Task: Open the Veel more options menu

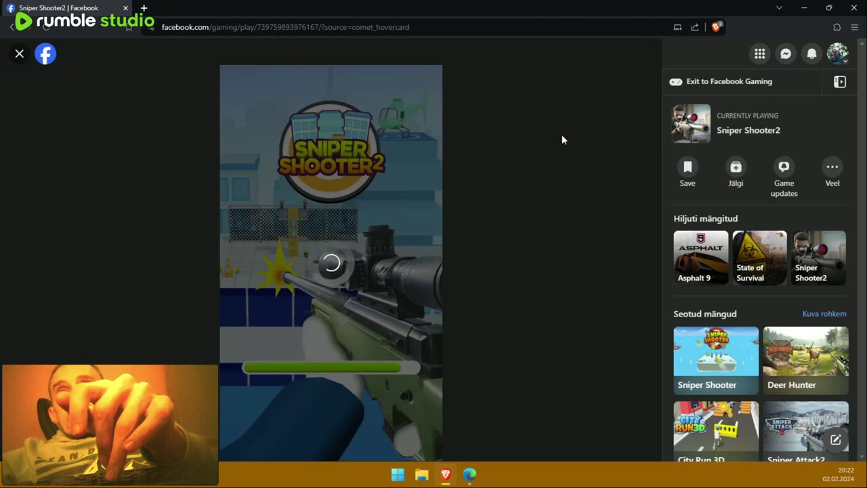Action: pyautogui.click(x=832, y=167)
